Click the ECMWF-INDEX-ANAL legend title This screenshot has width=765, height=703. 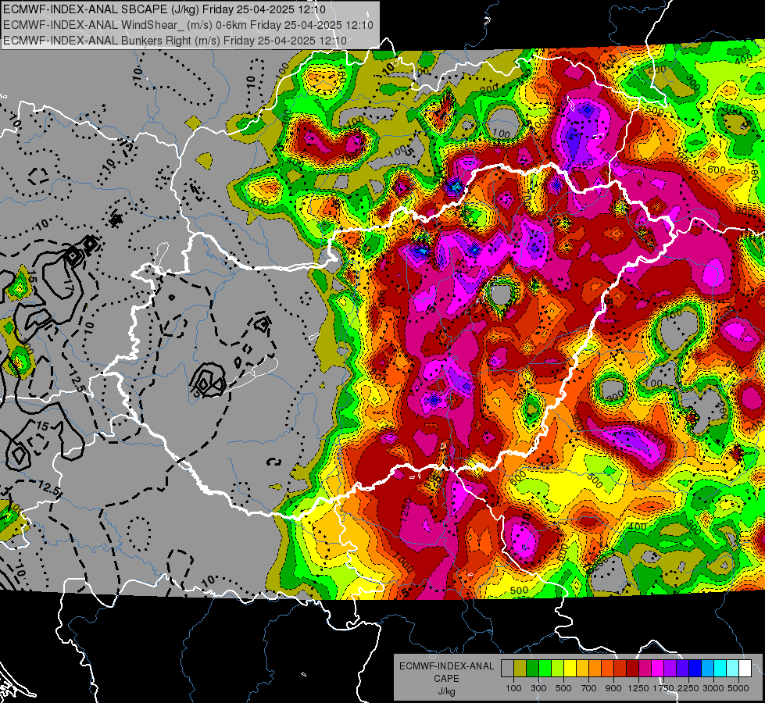(x=447, y=666)
